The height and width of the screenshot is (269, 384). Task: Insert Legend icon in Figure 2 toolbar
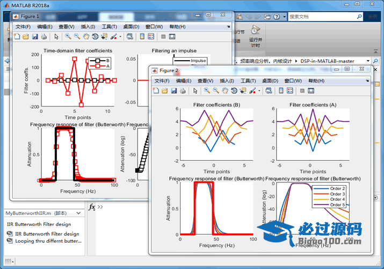point(289,91)
